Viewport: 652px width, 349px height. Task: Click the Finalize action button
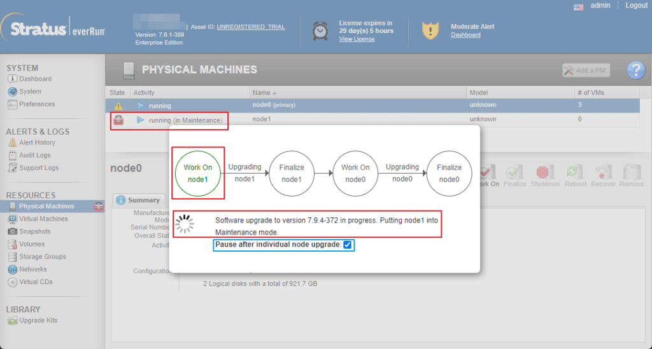[514, 176]
